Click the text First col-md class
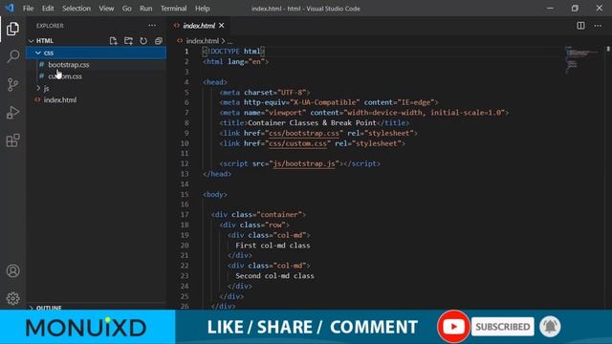Viewport: 612px width, 344px height. pos(273,246)
